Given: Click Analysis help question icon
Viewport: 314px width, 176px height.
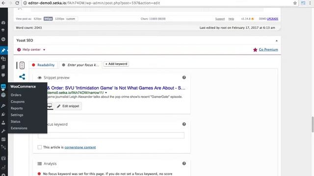Looking at the screenshot, I should [x=184, y=163].
